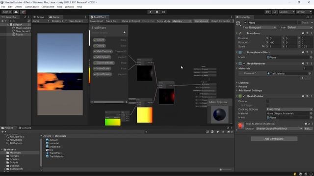Open the Cooking Options Everything dropdown

(x=289, y=109)
